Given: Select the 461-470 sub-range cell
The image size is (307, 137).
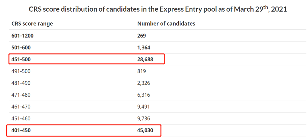Looking at the screenshot, I should point(21,107).
